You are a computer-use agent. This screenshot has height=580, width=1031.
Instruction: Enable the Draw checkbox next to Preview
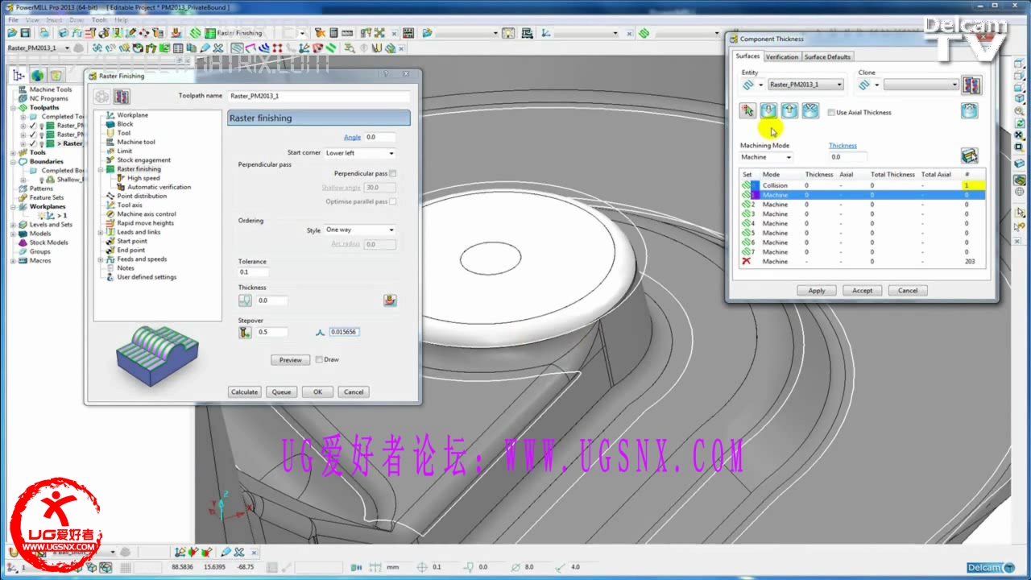pos(319,359)
